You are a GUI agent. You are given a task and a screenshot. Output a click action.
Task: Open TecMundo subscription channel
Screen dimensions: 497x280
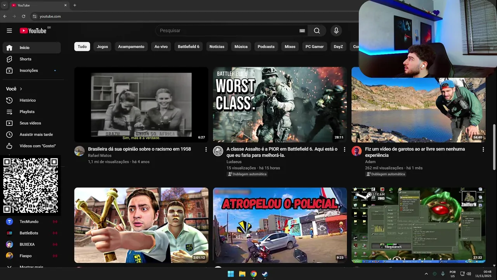pyautogui.click(x=31, y=222)
